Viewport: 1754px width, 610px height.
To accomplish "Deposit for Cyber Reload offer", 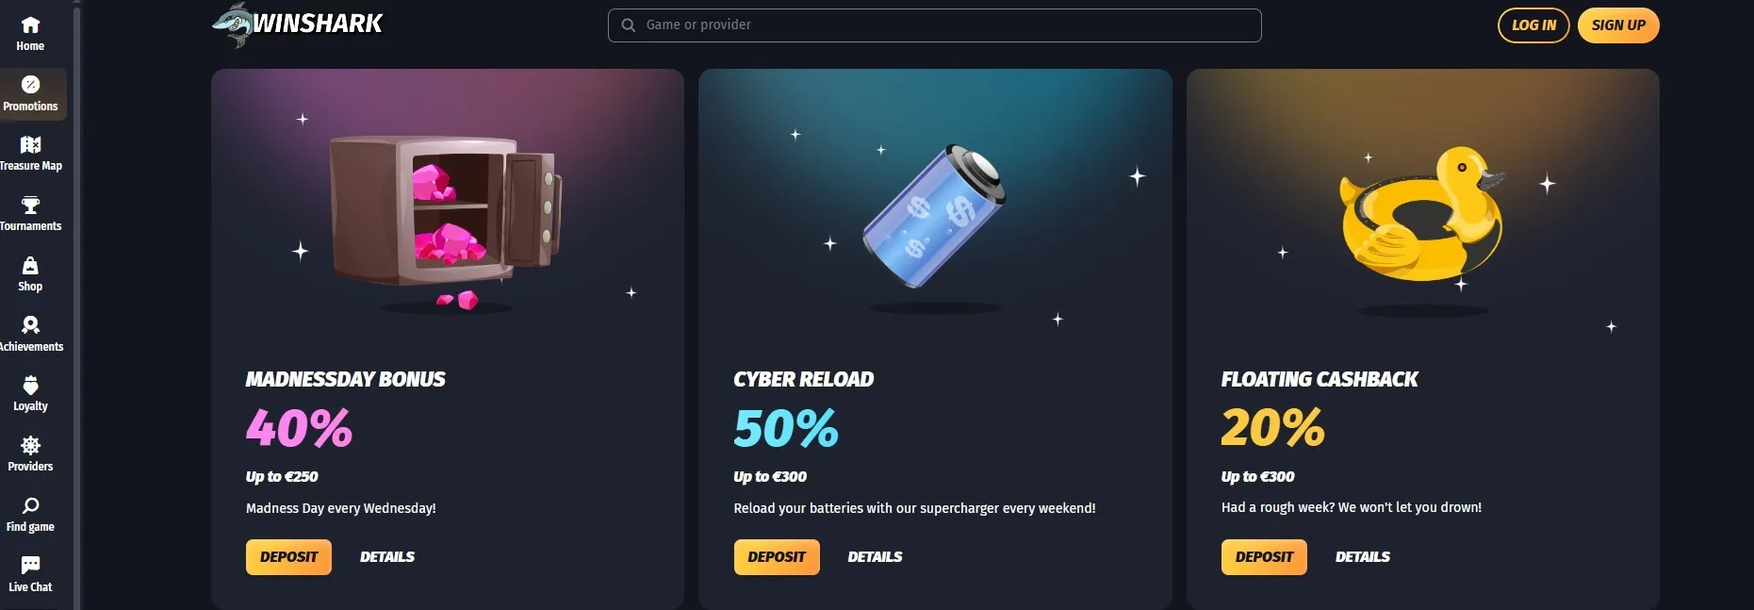I will pyautogui.click(x=777, y=557).
